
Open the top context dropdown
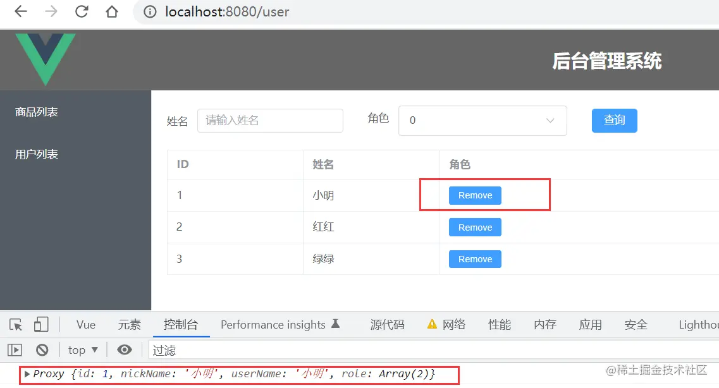[83, 350]
